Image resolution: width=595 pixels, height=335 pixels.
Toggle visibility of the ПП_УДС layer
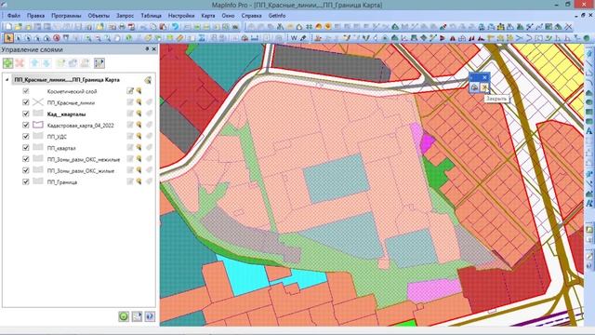click(x=26, y=137)
